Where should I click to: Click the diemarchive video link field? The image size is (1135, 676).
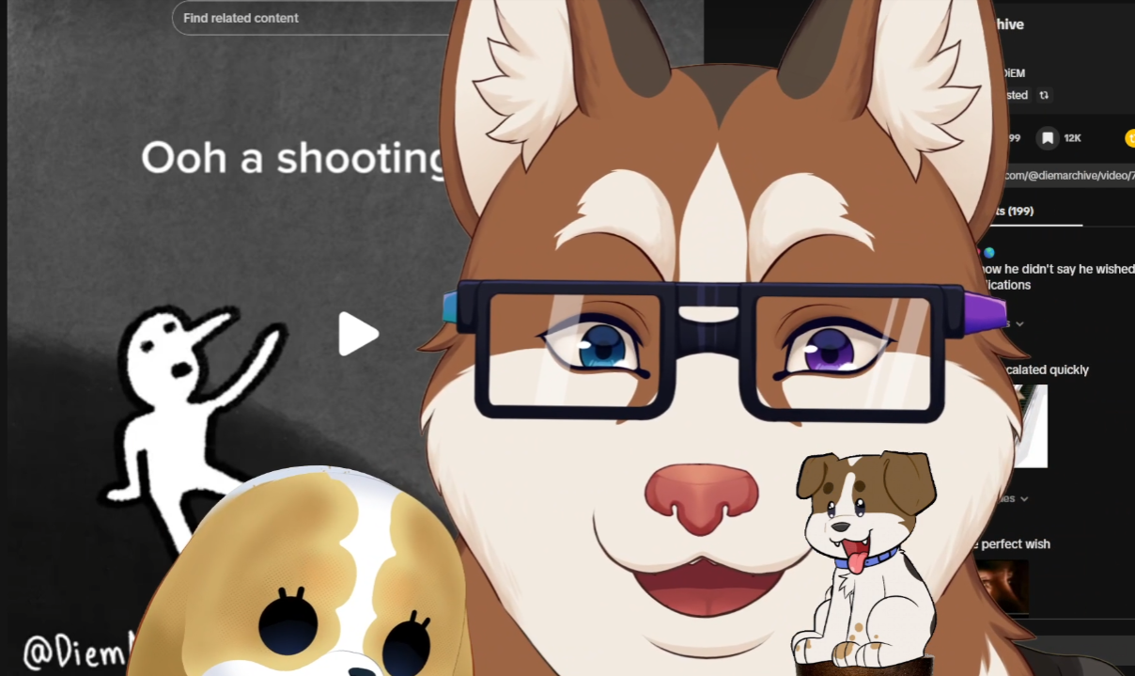(x=1068, y=175)
